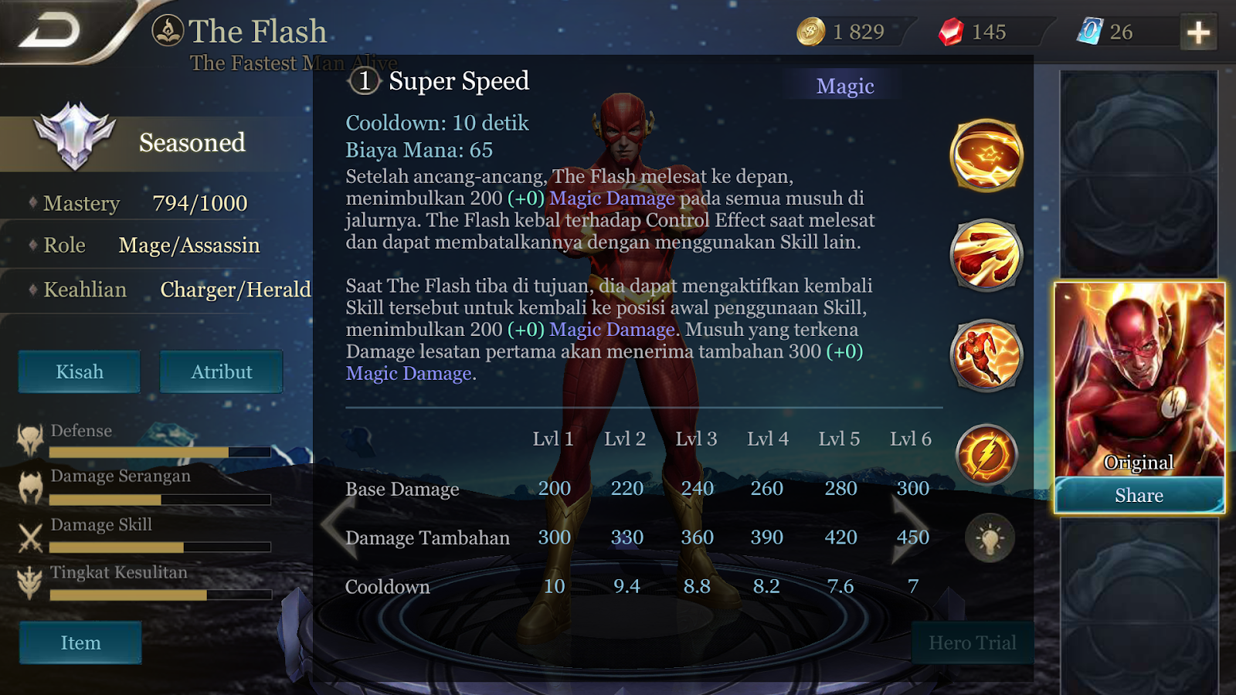
Task: Tap the Hero Trial button
Action: (x=972, y=642)
